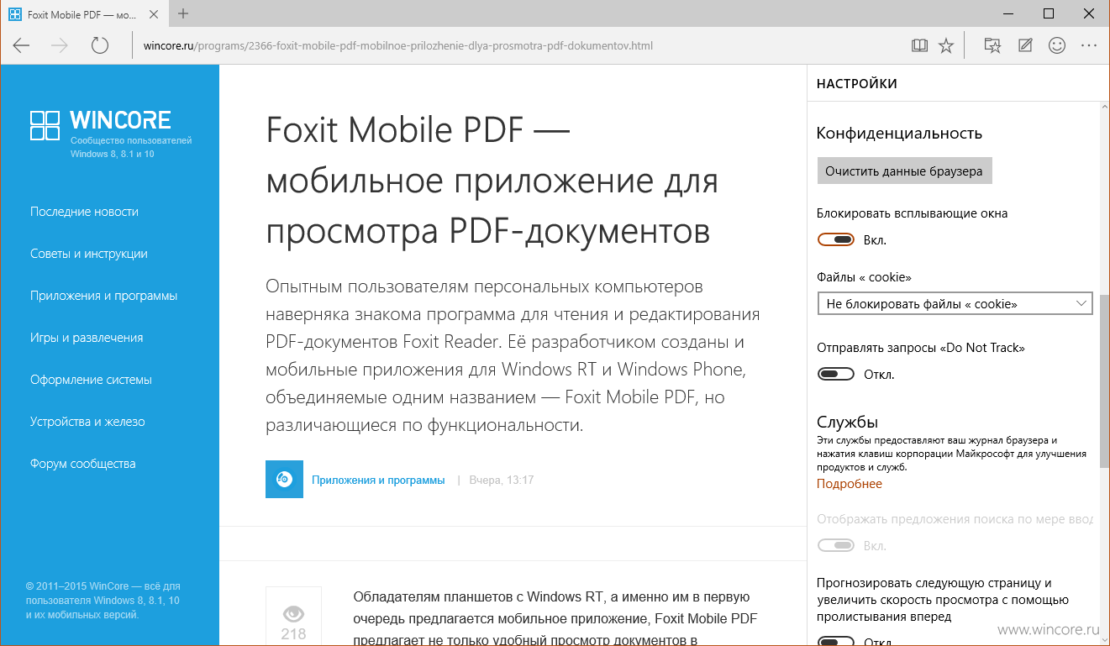This screenshot has width=1110, height=646.
Task: Open Форум сообщества sidebar item
Action: pyautogui.click(x=82, y=464)
